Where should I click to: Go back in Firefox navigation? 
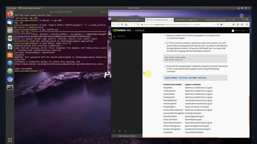(114, 24)
